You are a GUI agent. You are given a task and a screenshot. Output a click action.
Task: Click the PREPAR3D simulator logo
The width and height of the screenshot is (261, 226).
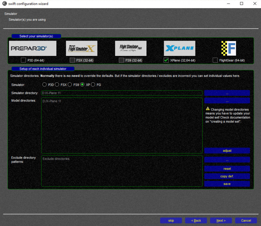click(x=32, y=48)
